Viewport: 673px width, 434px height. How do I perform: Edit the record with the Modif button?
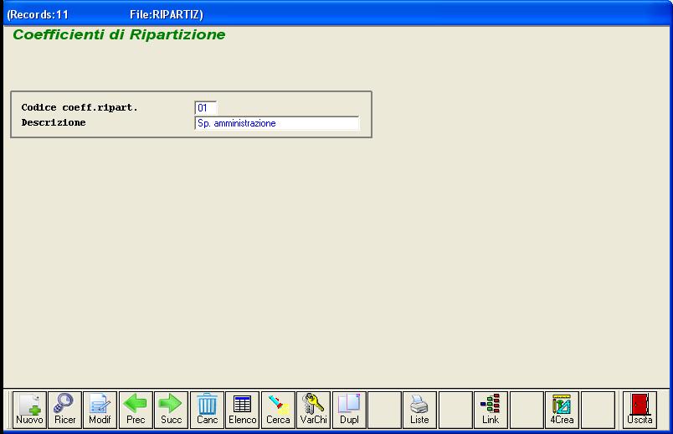[x=100, y=410]
